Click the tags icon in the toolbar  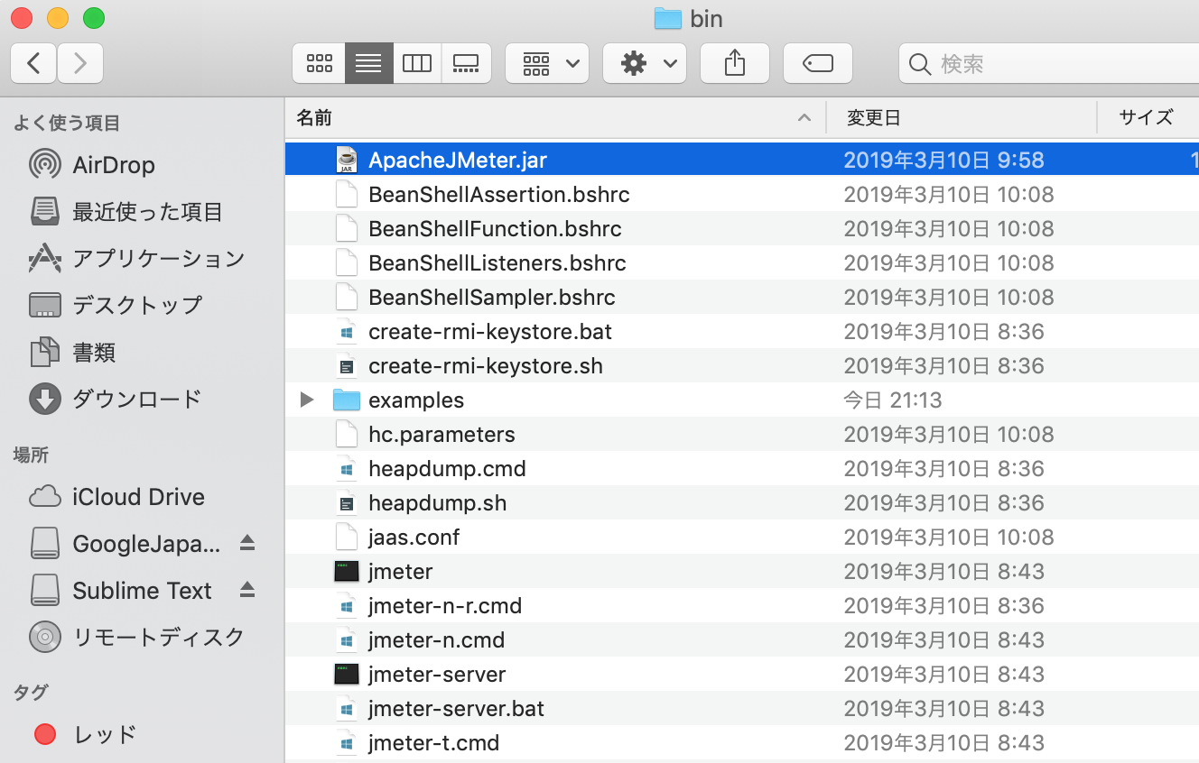pos(817,62)
